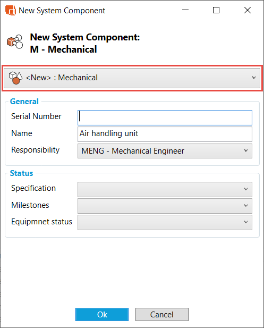Click the shapes icon beside <New> : Mechanical
The image size is (264, 328).
pos(15,78)
